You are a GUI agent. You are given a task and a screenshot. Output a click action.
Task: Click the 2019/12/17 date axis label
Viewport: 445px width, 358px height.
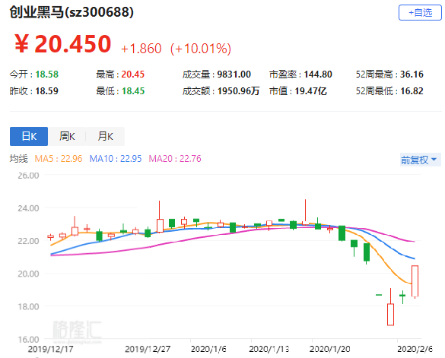(50, 349)
